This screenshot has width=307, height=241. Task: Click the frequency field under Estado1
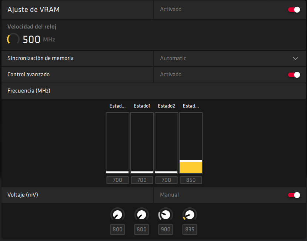click(142, 180)
